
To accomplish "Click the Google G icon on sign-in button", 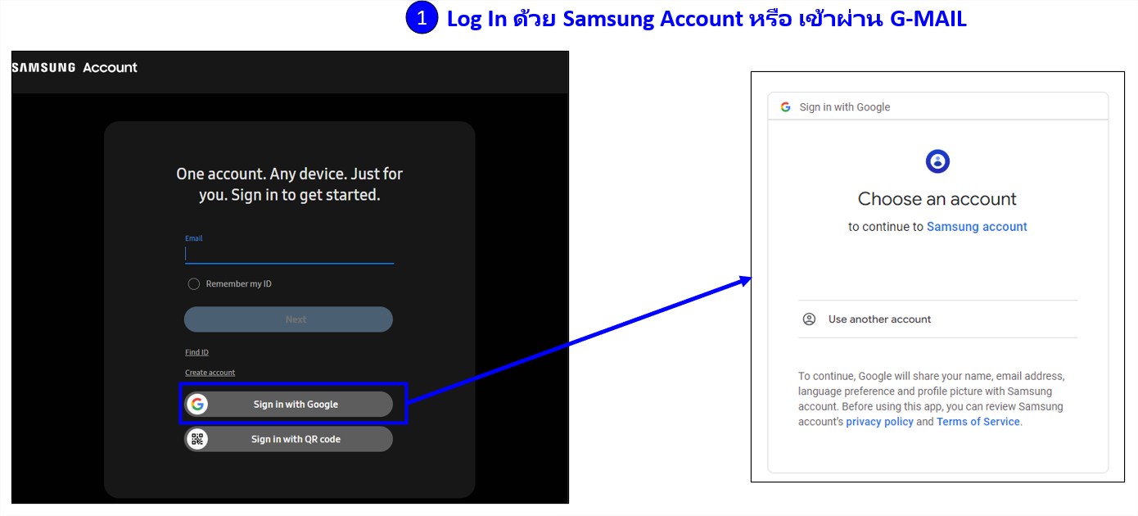I will tap(197, 404).
